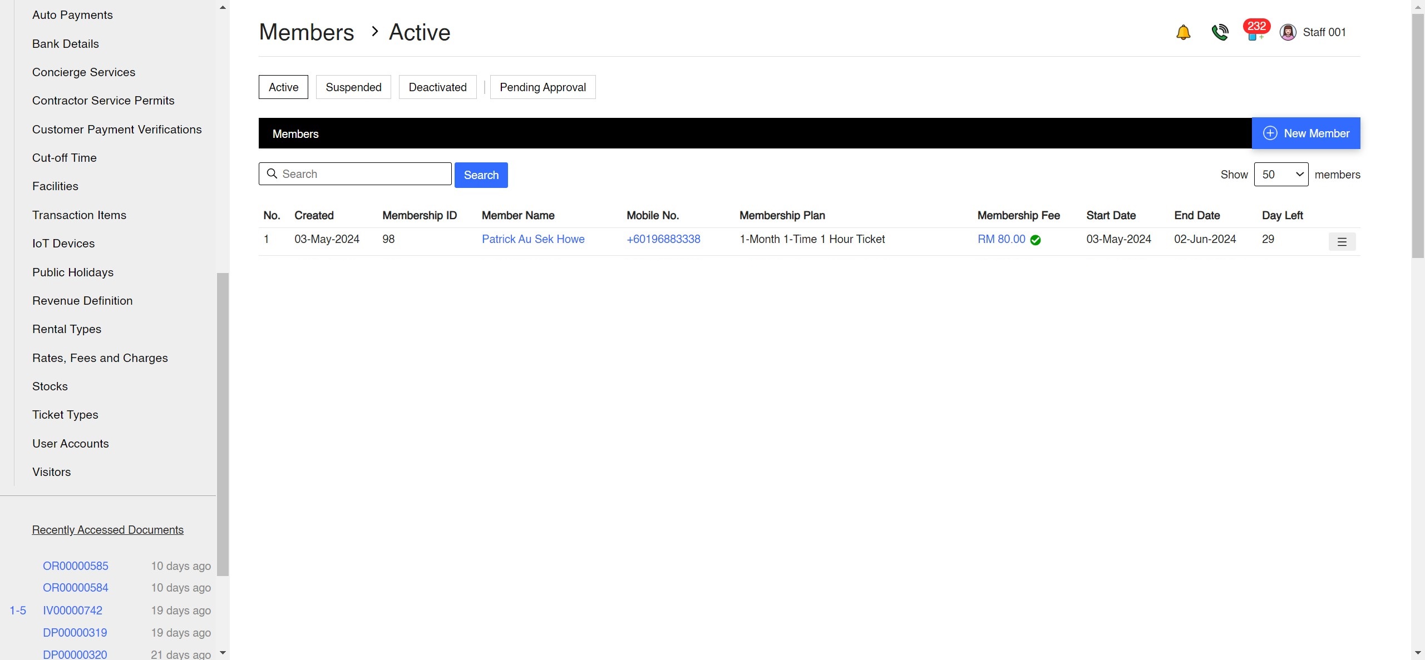The image size is (1425, 660).
Task: Click recently accessed document OR00000585
Action: (x=76, y=565)
